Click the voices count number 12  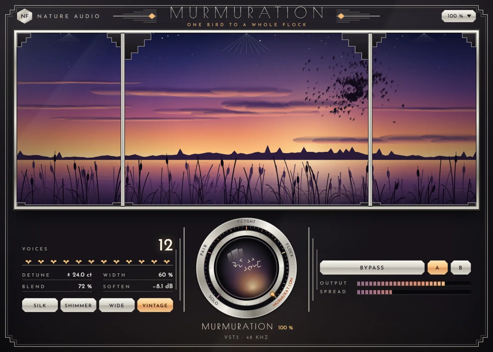tap(166, 245)
